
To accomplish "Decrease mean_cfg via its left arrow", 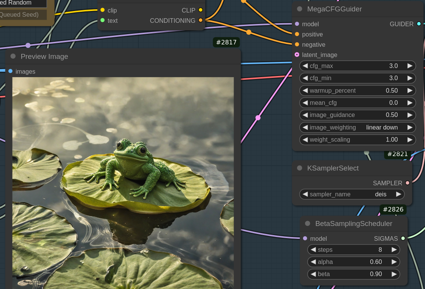I will click(x=305, y=103).
